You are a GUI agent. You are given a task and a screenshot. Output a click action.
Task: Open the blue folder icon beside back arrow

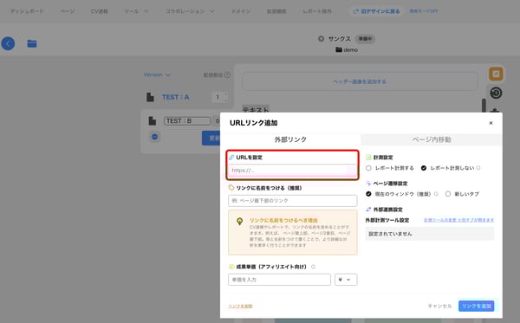[32, 43]
